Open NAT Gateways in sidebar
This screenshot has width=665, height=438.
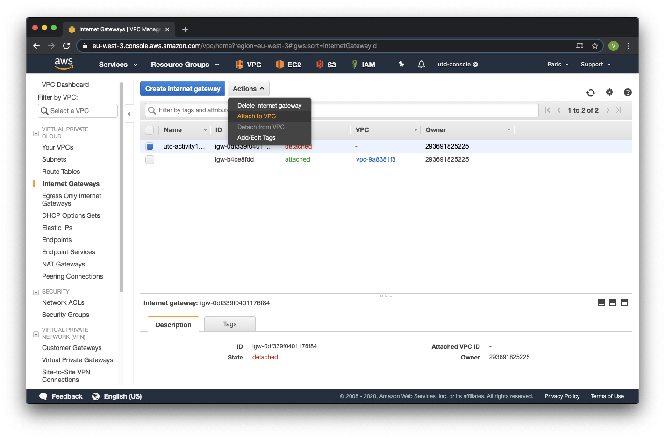(x=64, y=264)
